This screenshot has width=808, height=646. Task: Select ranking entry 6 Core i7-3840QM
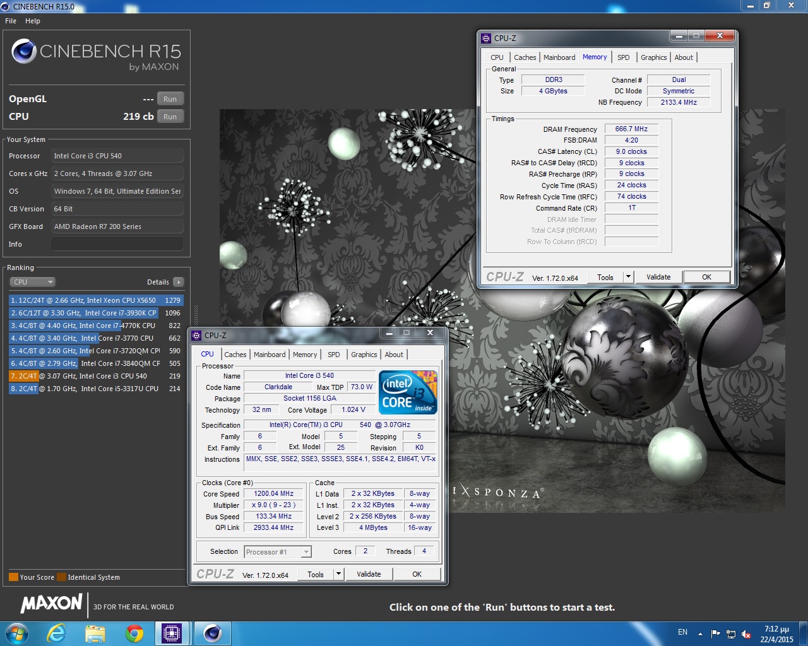95,363
